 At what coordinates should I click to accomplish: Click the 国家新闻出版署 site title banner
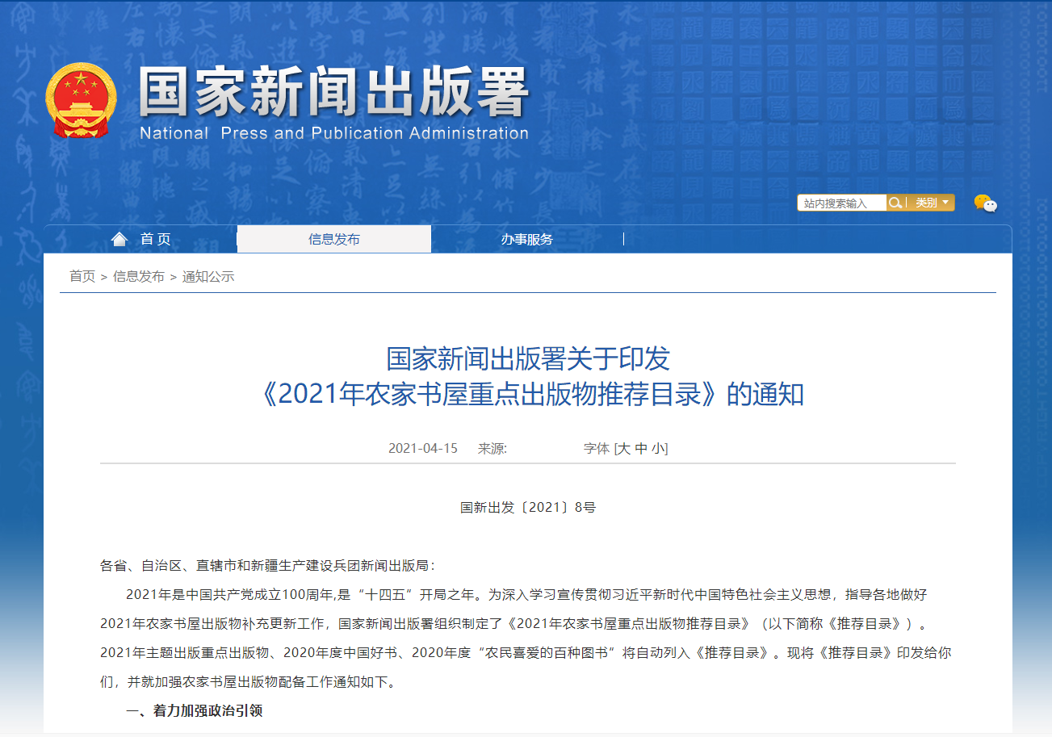pos(333,93)
